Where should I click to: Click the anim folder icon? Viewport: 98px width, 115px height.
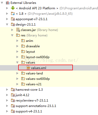[x=23, y=41]
